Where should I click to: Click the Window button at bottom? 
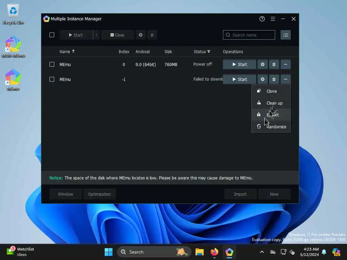(65, 194)
